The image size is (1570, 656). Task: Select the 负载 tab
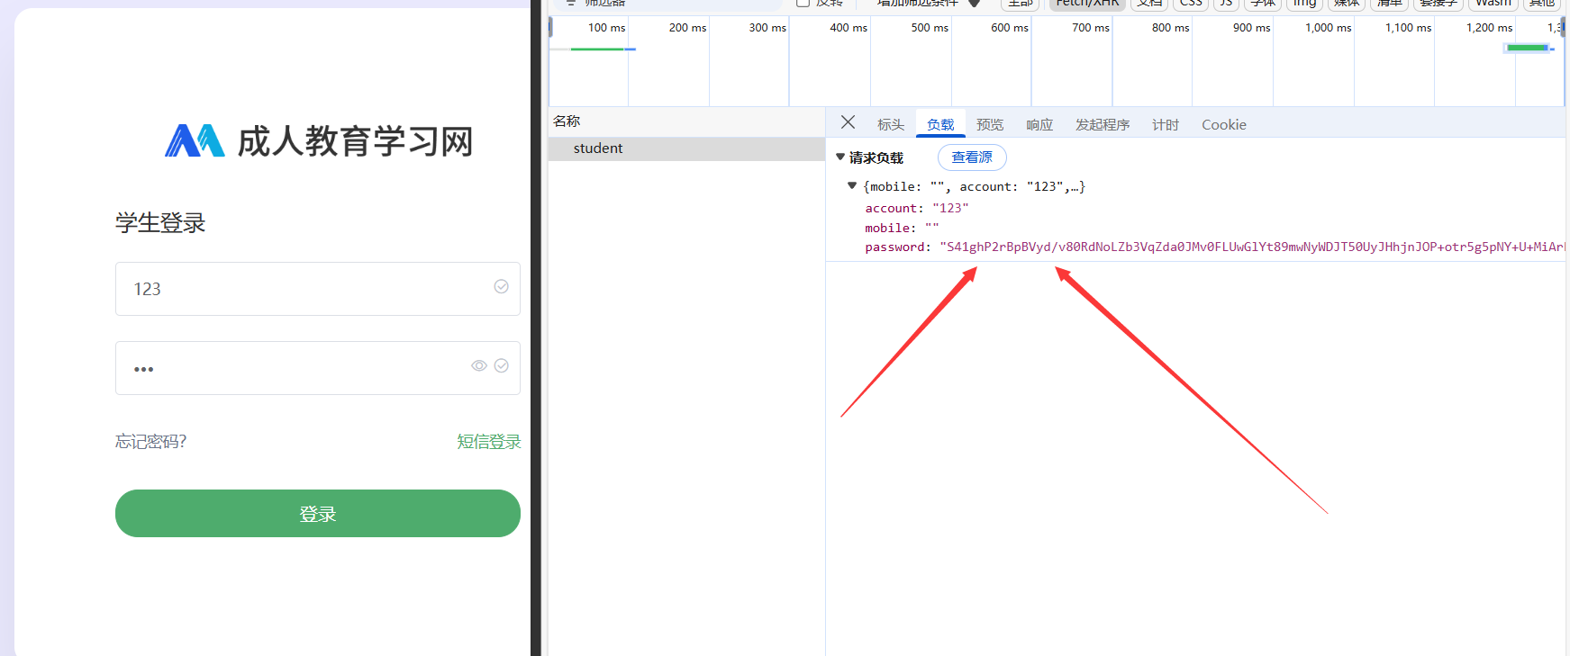940,125
